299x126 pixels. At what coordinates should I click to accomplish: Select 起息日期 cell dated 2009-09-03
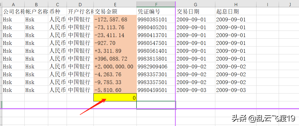coord(236,90)
